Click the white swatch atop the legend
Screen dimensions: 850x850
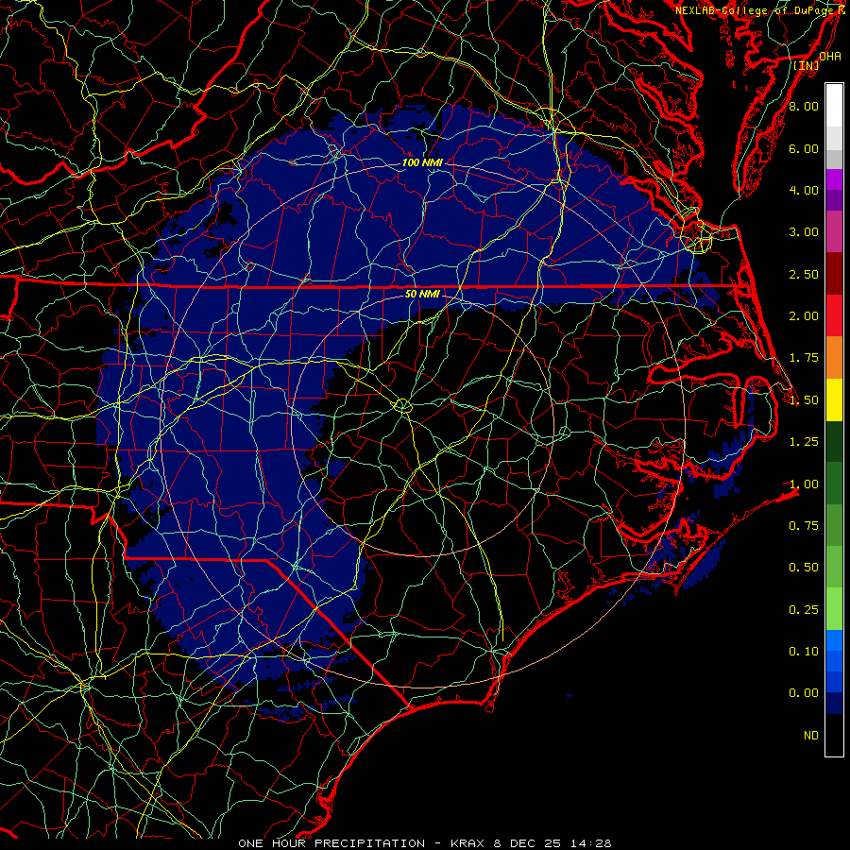point(834,105)
